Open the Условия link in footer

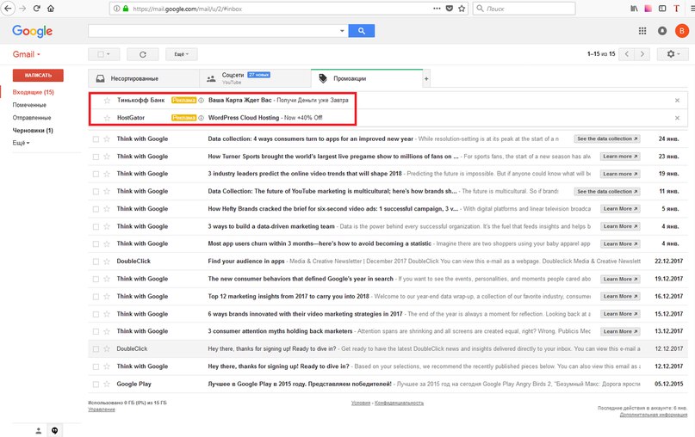click(360, 403)
